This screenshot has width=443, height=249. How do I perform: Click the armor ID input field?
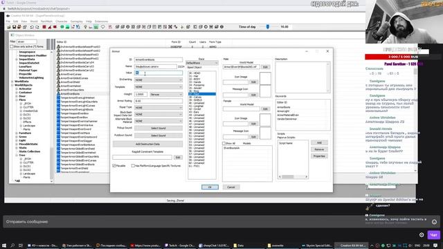(x=159, y=59)
